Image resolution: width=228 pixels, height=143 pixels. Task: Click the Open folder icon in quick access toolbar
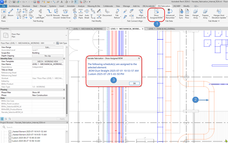coord(10,2)
